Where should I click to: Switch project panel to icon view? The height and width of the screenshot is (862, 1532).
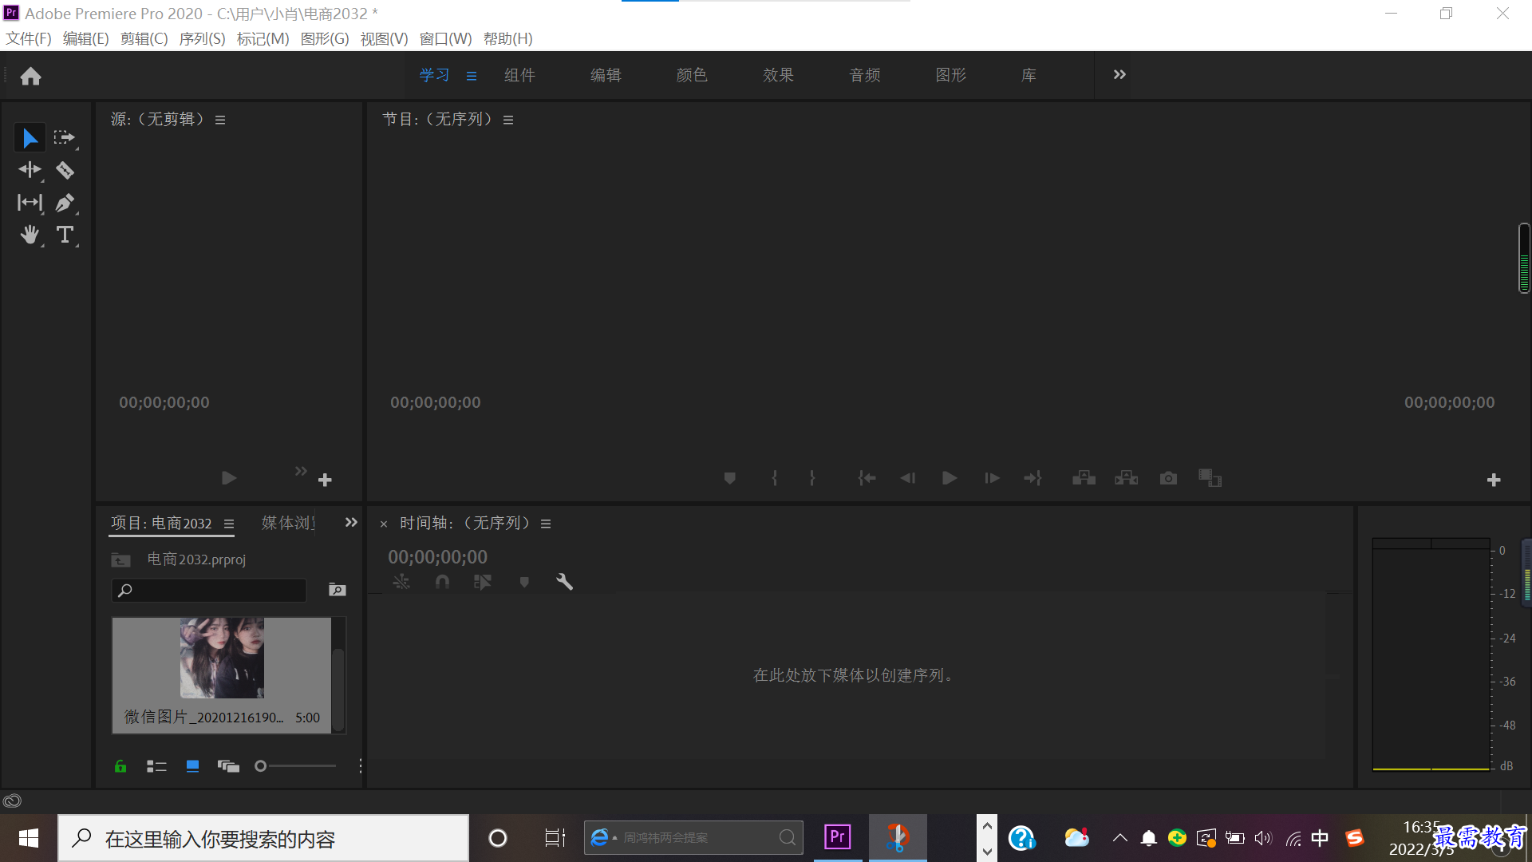(x=192, y=766)
